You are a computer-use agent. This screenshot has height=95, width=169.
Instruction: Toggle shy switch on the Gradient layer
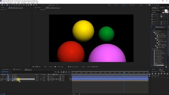pyautogui.click(x=48, y=78)
